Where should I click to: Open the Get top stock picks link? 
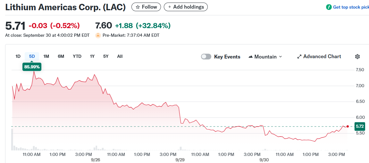(351, 7)
